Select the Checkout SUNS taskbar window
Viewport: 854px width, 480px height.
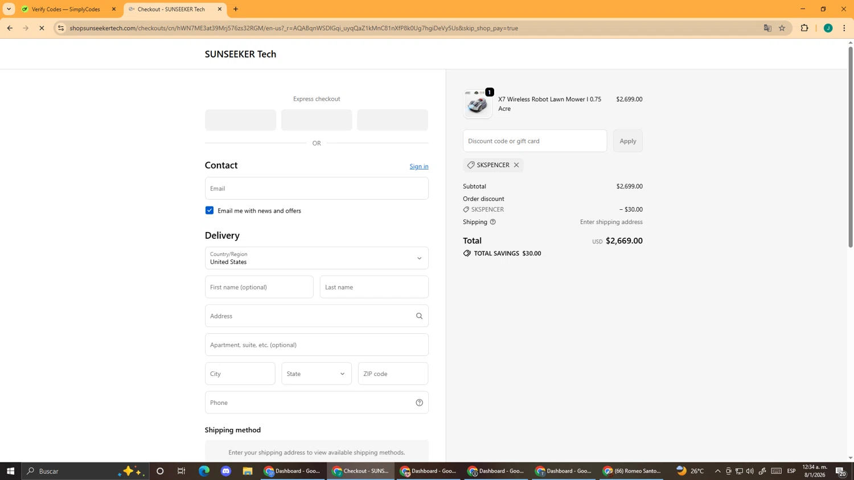[361, 471]
